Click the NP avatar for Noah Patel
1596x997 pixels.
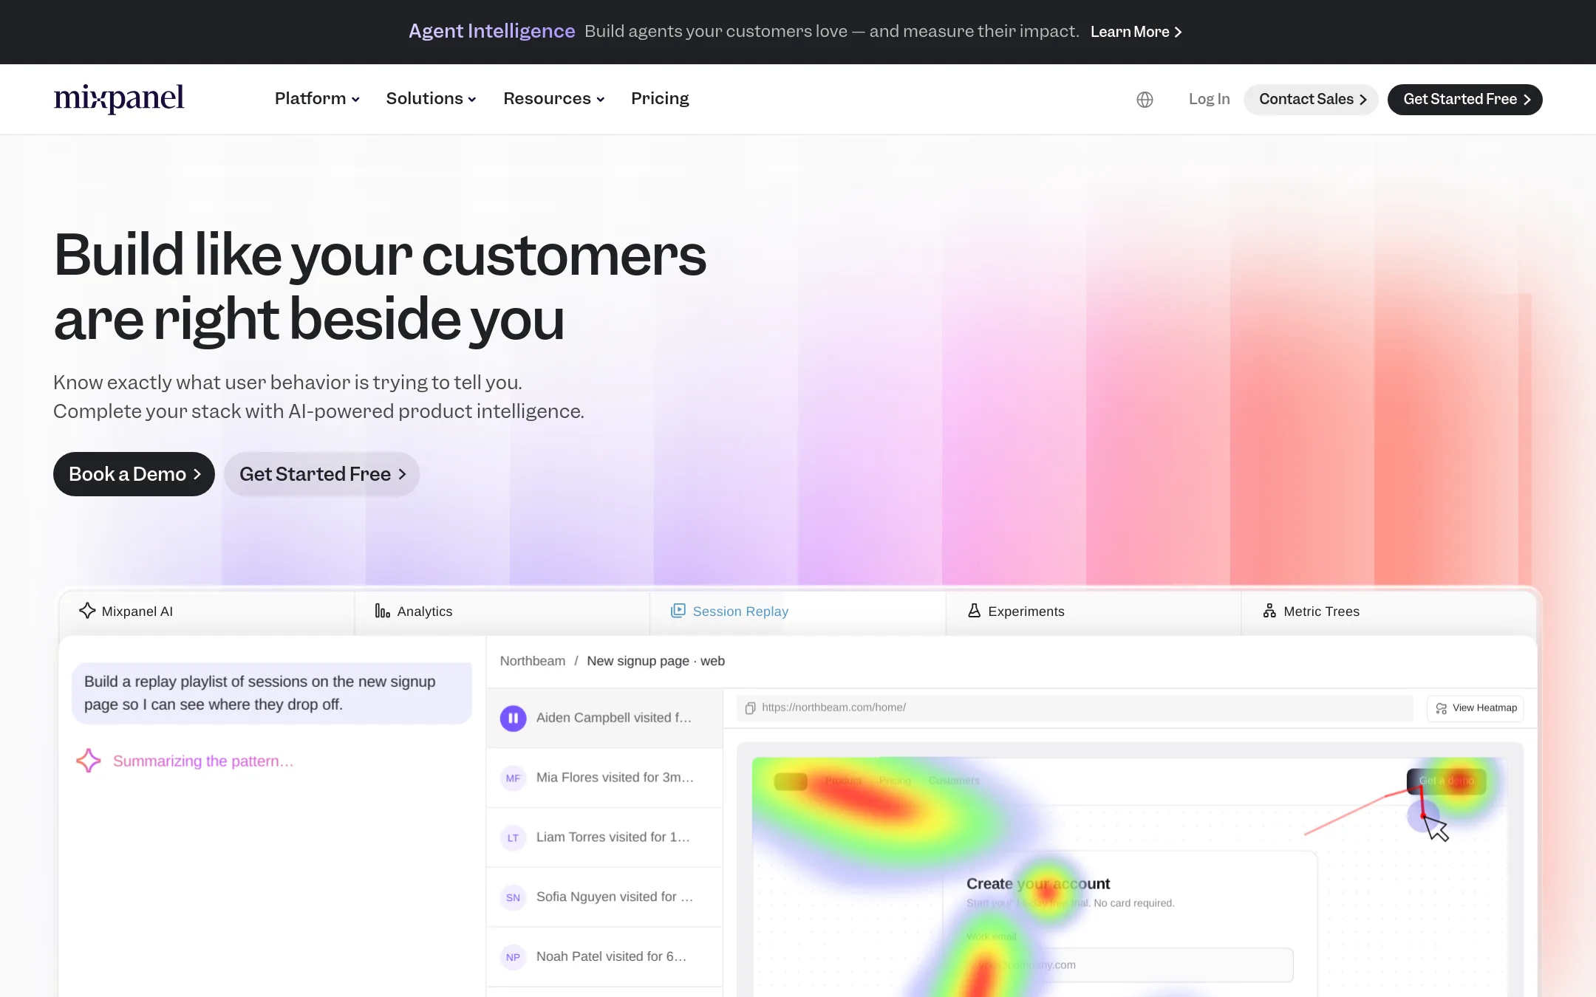pos(513,957)
